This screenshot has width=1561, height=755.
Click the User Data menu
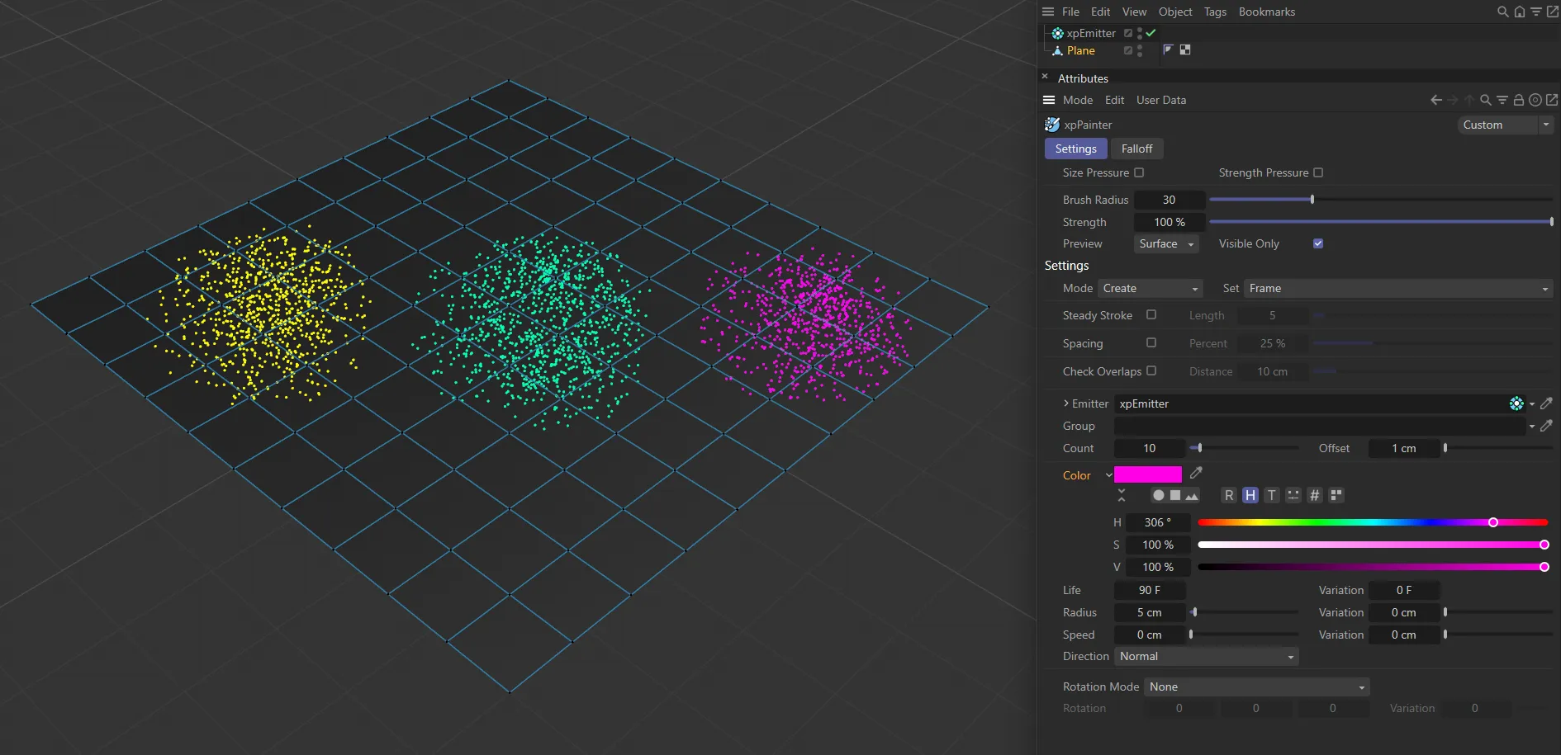pyautogui.click(x=1160, y=100)
